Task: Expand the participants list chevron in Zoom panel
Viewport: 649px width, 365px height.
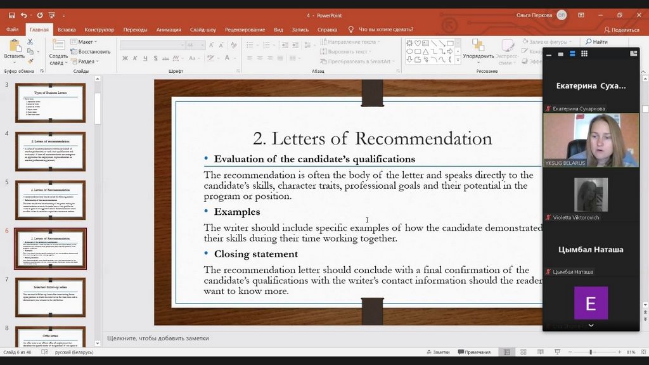Action: [x=591, y=325]
